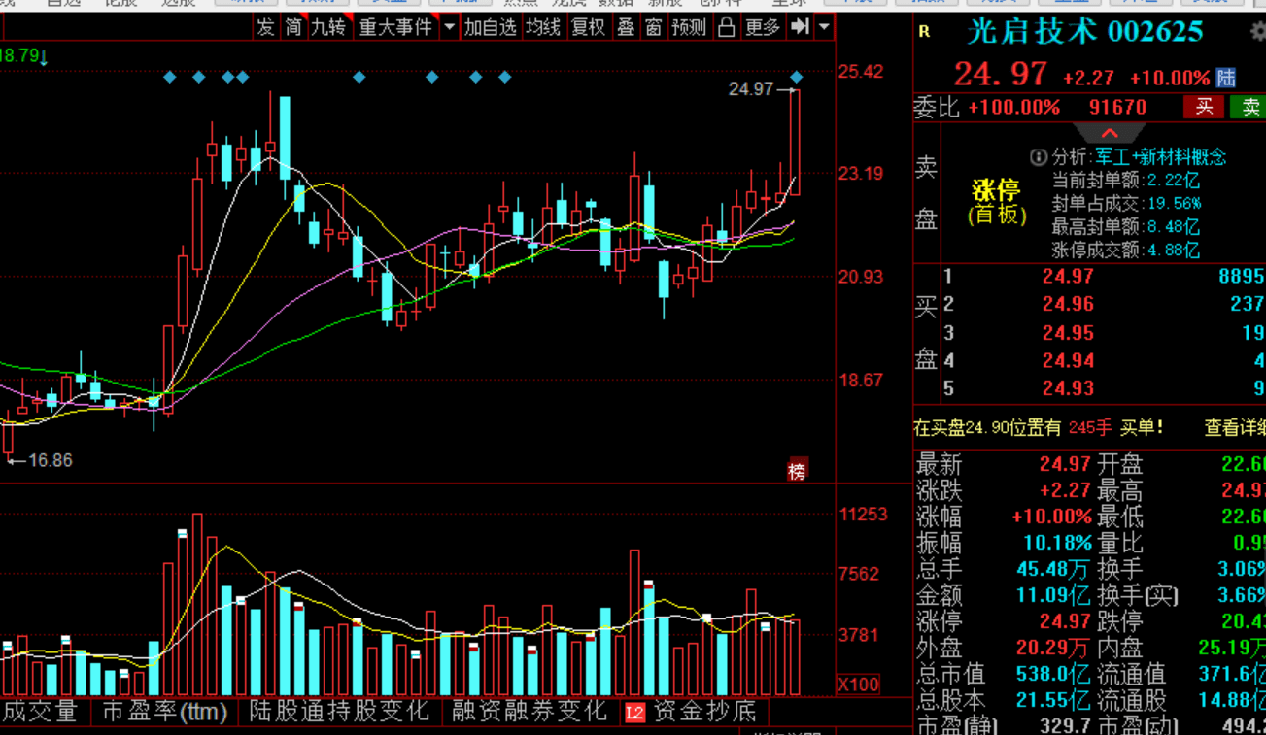The image size is (1266, 735).
Task: Click the jump-to-end arrow icon
Action: [x=800, y=27]
